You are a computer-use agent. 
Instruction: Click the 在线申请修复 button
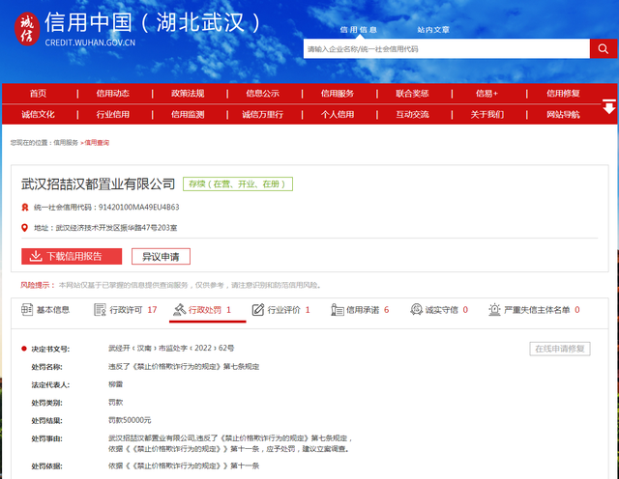tap(559, 349)
